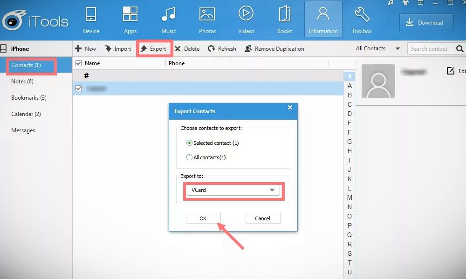Screen dimensions: 466x279
Task: Refresh the contacts list
Action: pos(222,49)
